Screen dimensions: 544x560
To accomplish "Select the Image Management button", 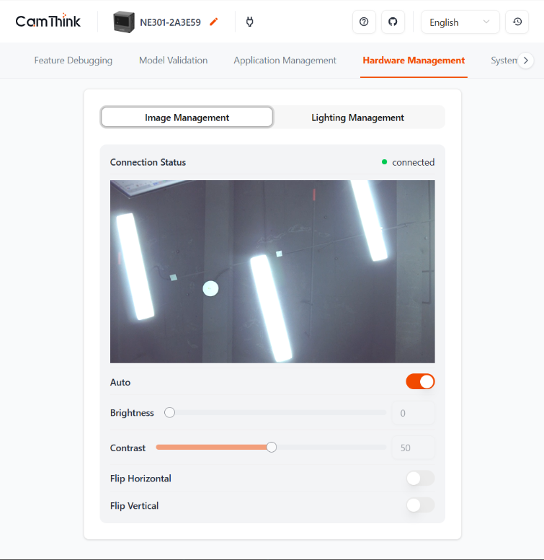I will coord(187,117).
